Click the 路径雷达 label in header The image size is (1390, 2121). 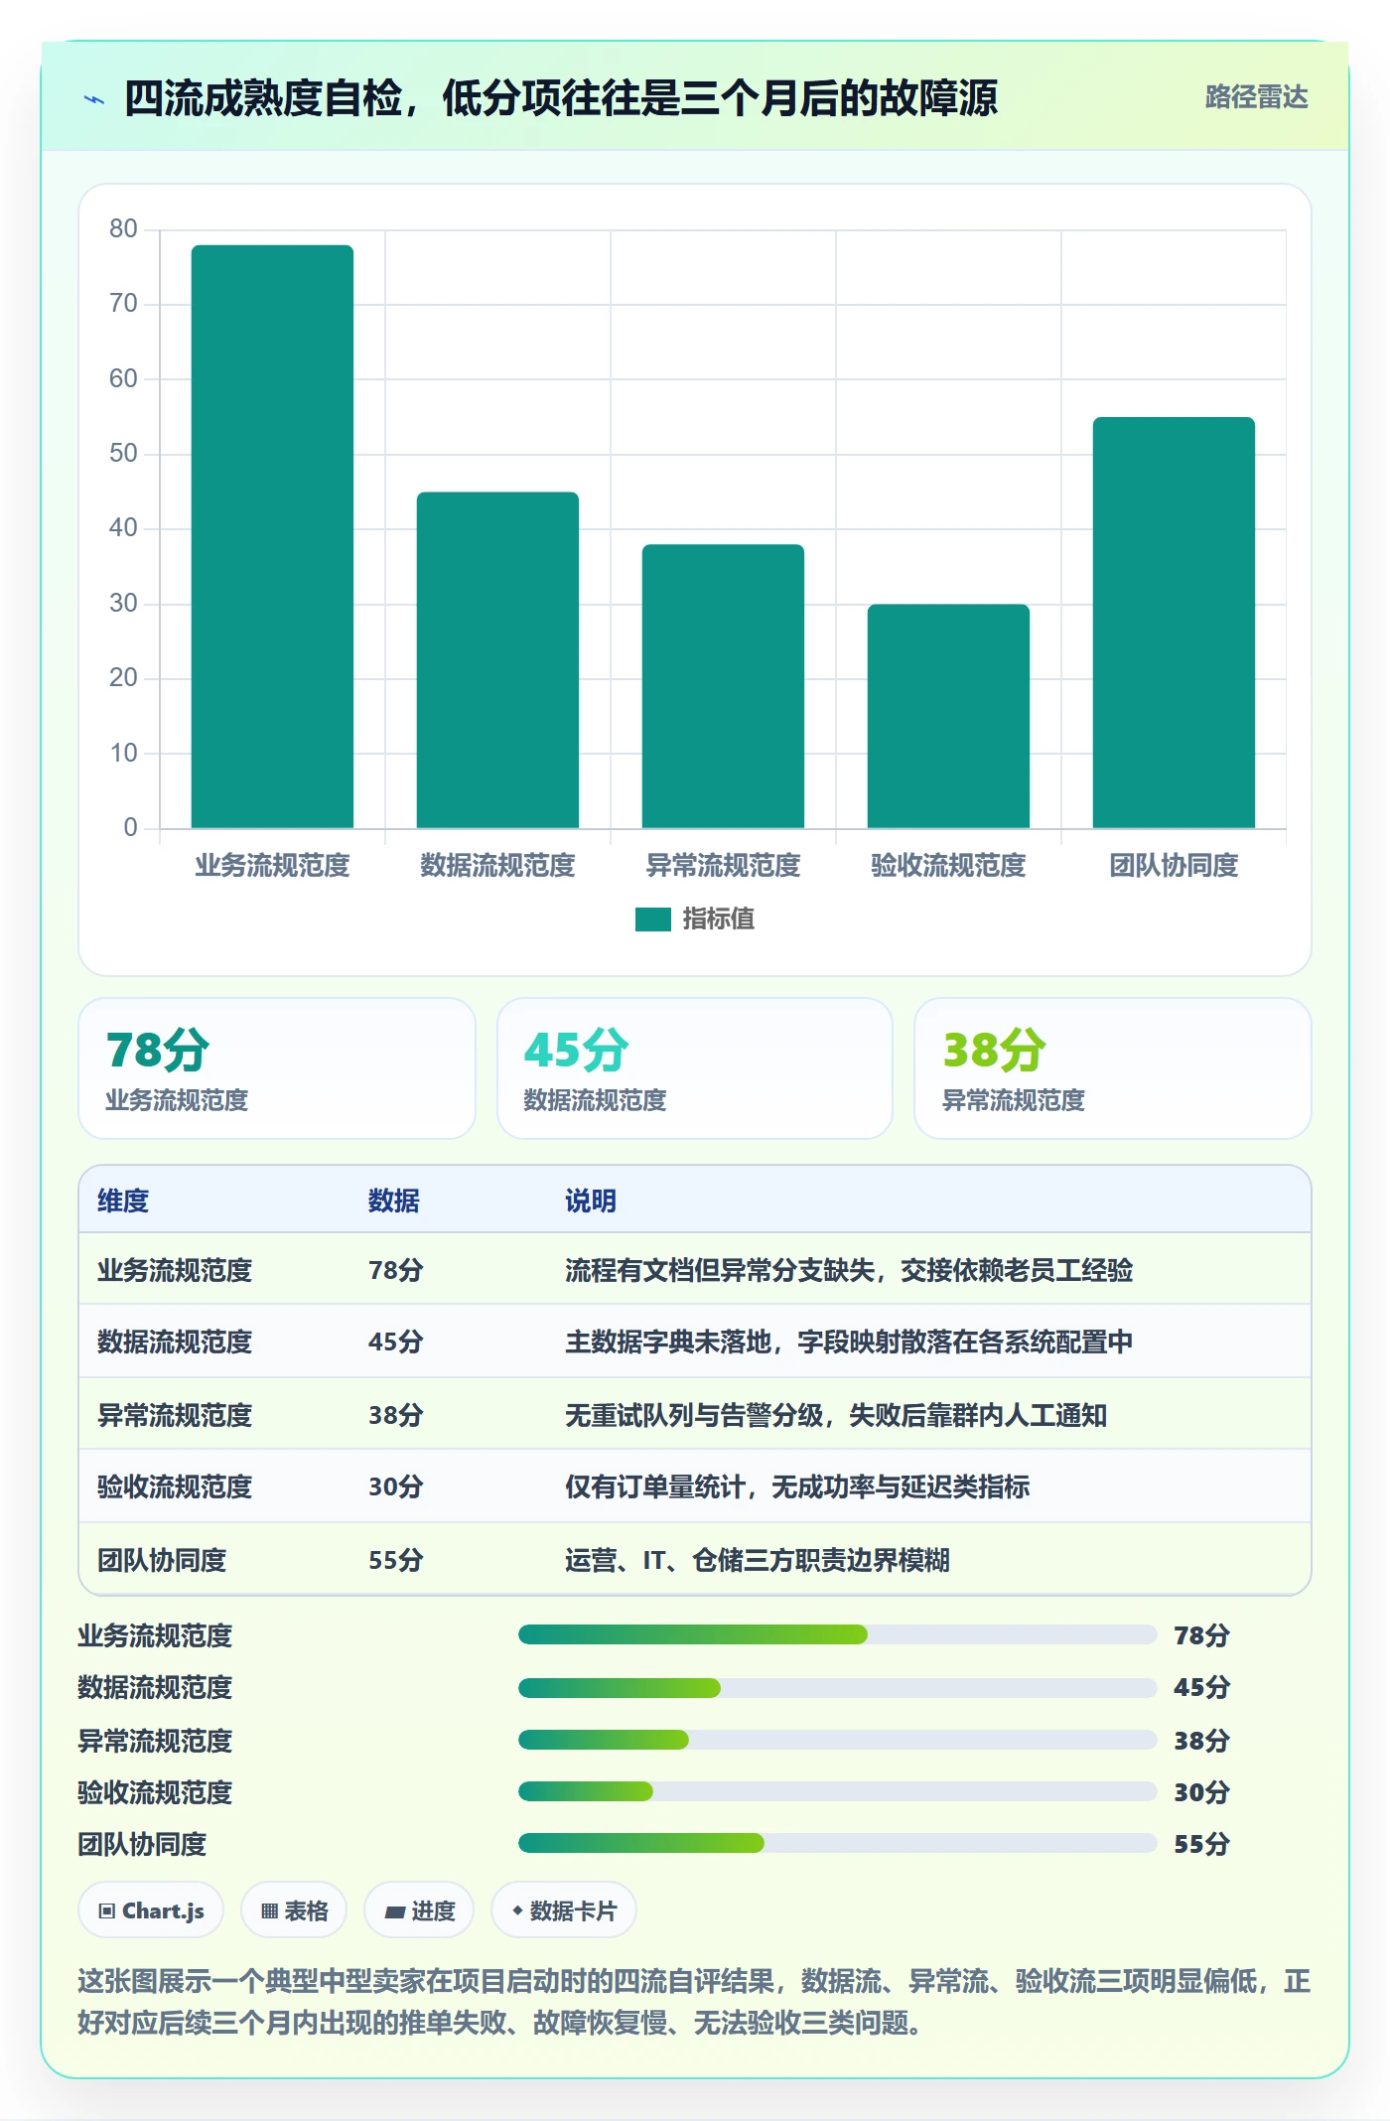point(1256,96)
